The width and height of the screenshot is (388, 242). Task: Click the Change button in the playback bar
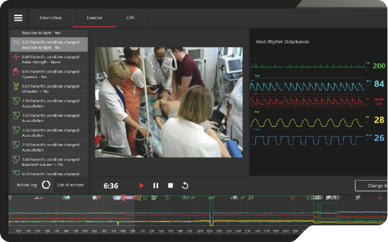371,185
